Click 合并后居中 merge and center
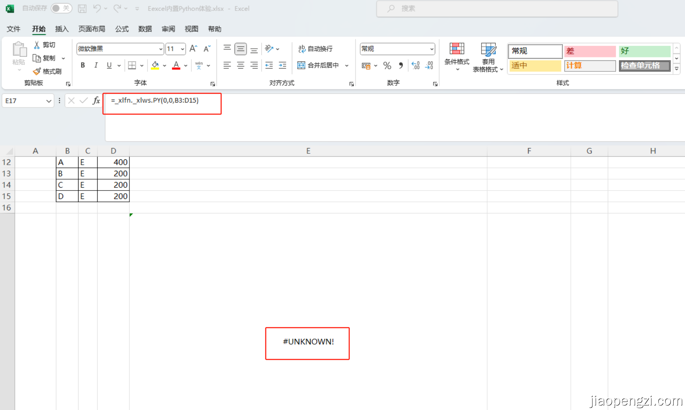 tap(318, 65)
